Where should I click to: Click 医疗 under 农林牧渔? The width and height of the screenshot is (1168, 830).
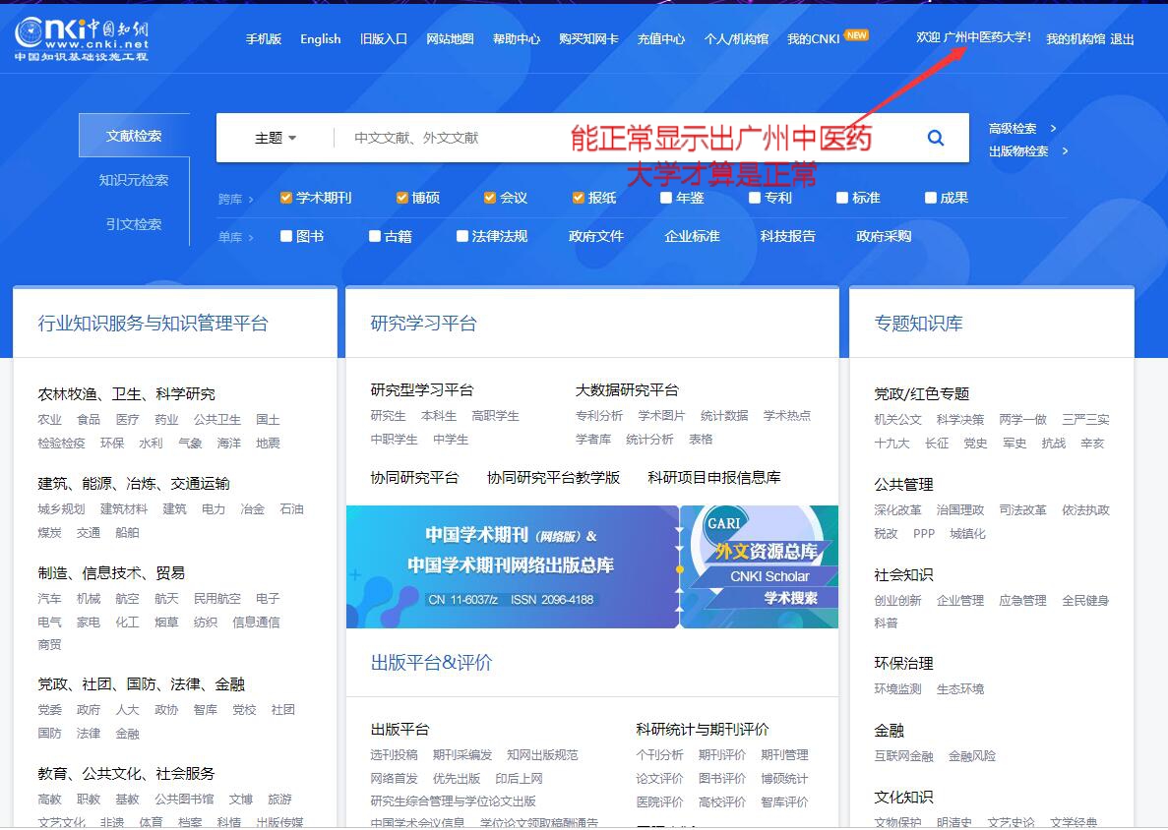pos(127,419)
